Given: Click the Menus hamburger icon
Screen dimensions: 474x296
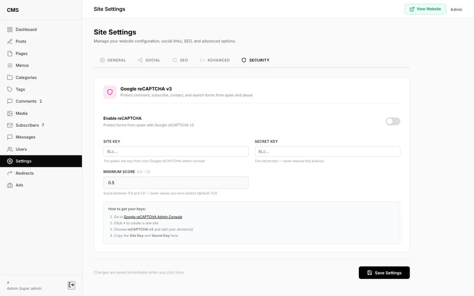Looking at the screenshot, I should click(x=10, y=65).
